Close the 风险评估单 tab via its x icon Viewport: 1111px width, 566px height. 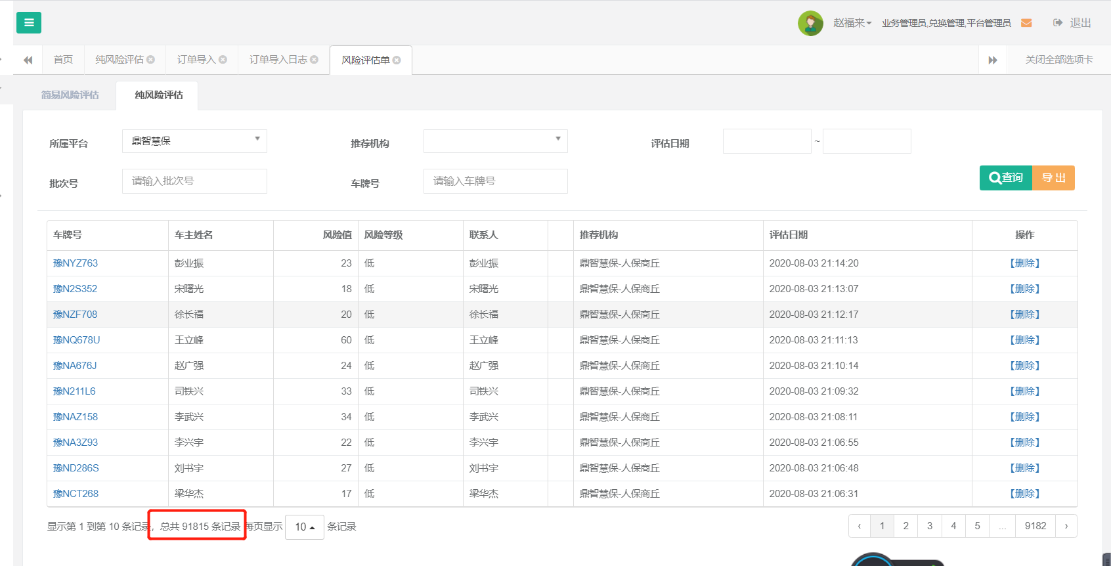pos(397,60)
